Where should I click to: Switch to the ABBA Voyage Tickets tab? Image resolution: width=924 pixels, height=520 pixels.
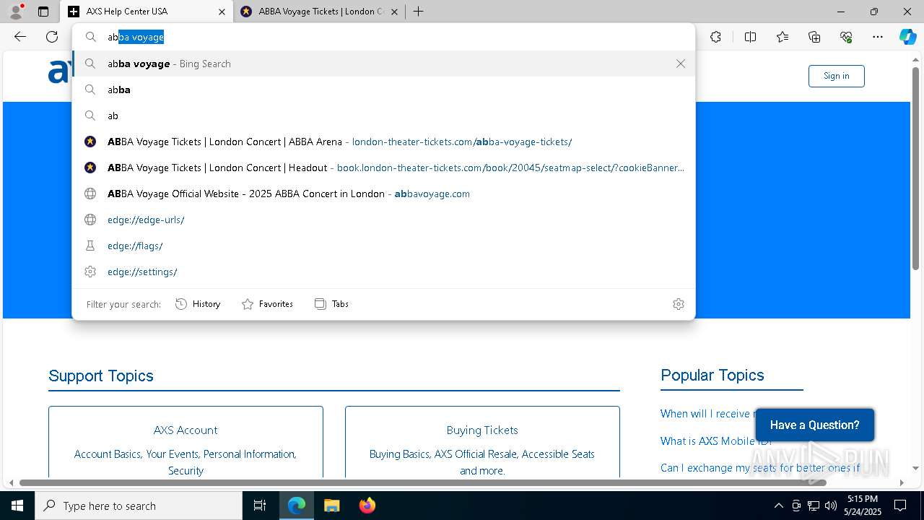(x=320, y=12)
